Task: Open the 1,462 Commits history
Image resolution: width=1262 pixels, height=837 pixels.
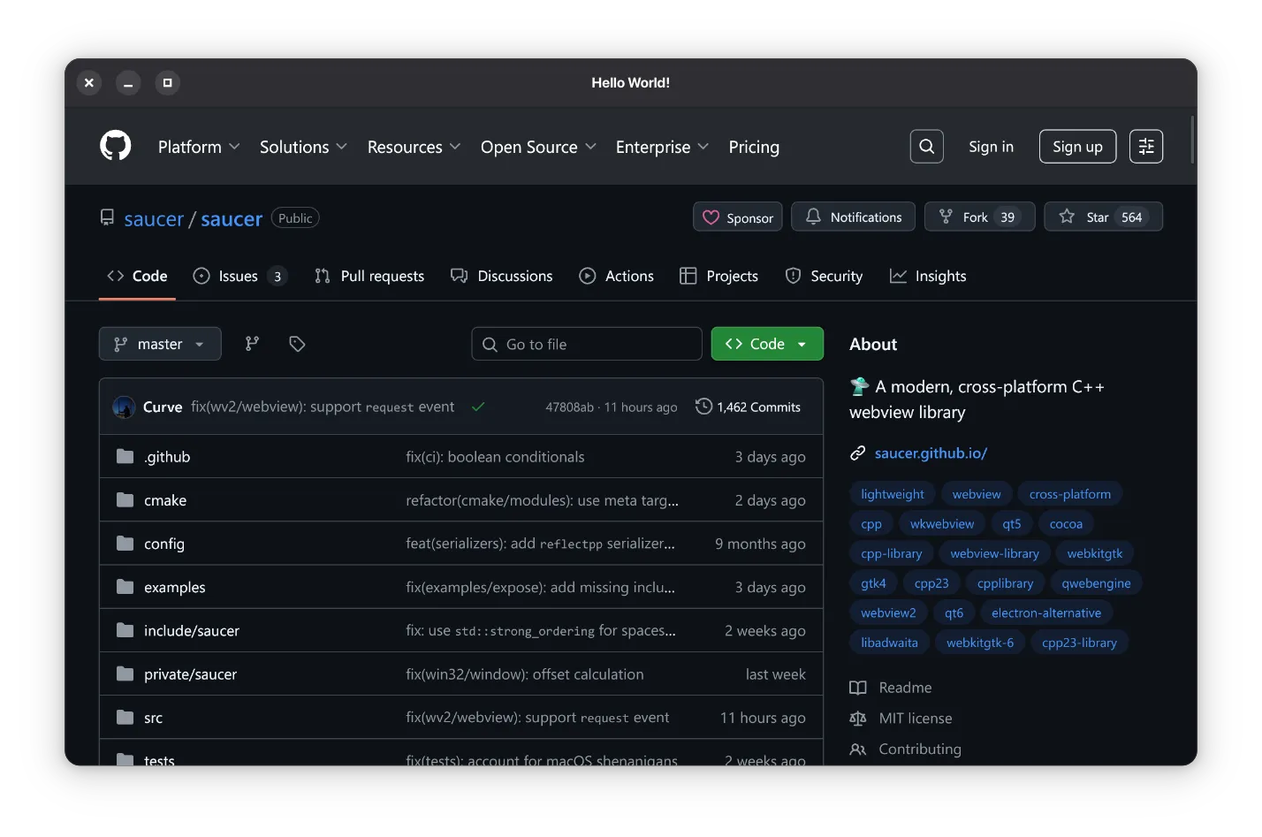Action: 748,407
